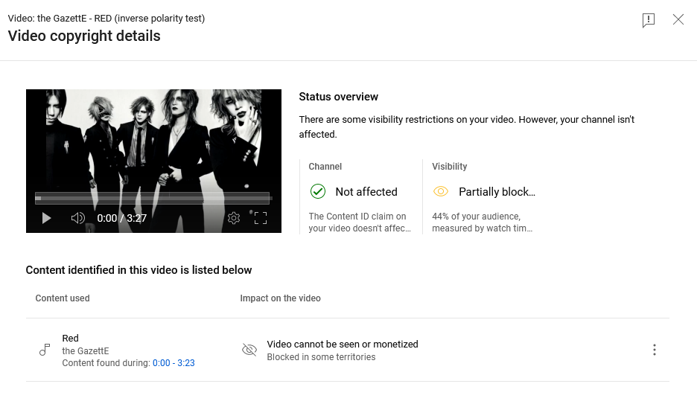Click the video progress bar
This screenshot has width=697, height=410.
153,198
